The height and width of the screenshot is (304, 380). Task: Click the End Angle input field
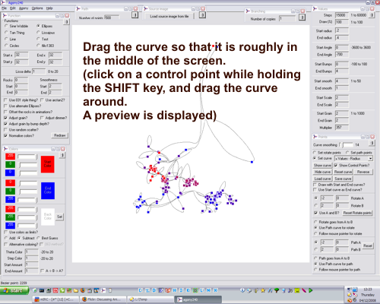click(x=342, y=55)
